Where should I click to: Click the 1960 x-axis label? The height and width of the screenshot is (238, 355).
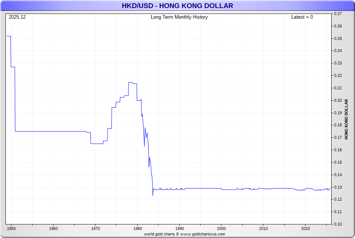[x=53, y=228]
